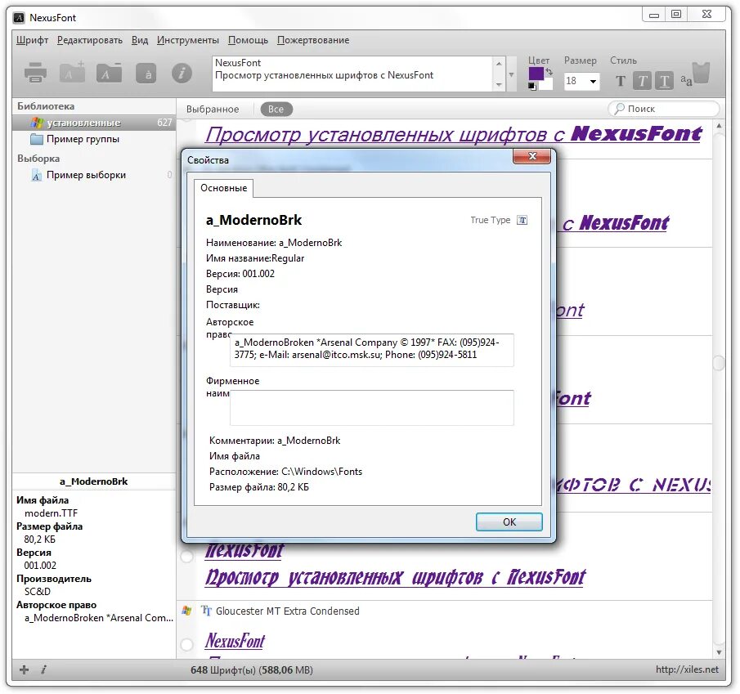Toggle selection circle next to blackletter NexusFont sample
The height and width of the screenshot is (694, 740).
click(187, 556)
